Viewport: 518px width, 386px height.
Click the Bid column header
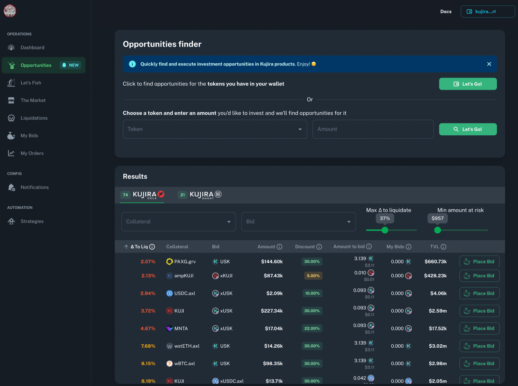[216, 247]
